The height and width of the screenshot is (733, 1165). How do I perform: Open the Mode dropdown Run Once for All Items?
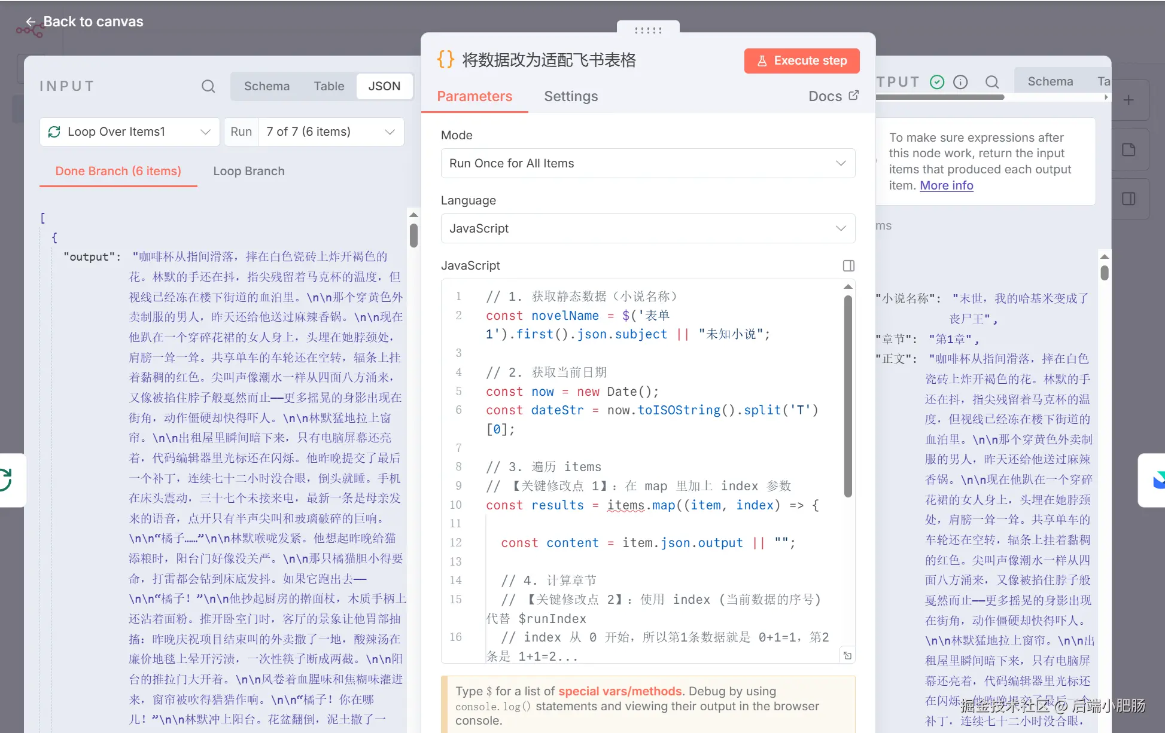(647, 163)
